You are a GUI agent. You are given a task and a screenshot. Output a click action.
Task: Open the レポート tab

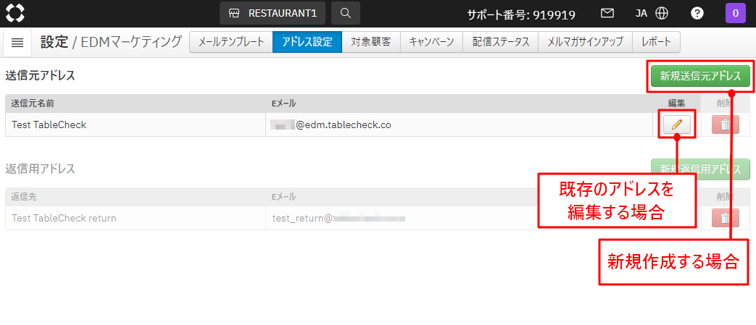pos(657,42)
